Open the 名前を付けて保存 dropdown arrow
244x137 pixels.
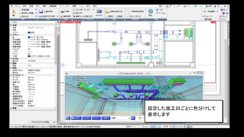(x=58, y=16)
